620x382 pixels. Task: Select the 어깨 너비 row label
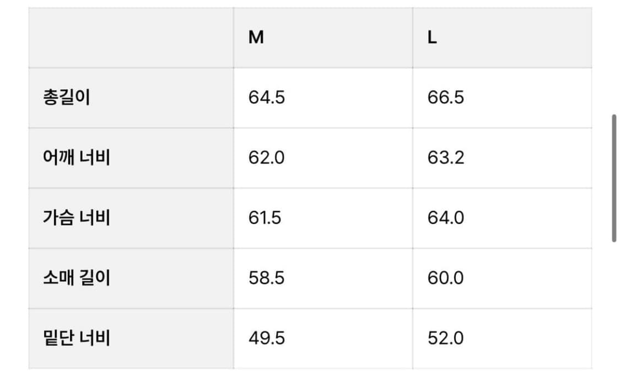pyautogui.click(x=77, y=158)
